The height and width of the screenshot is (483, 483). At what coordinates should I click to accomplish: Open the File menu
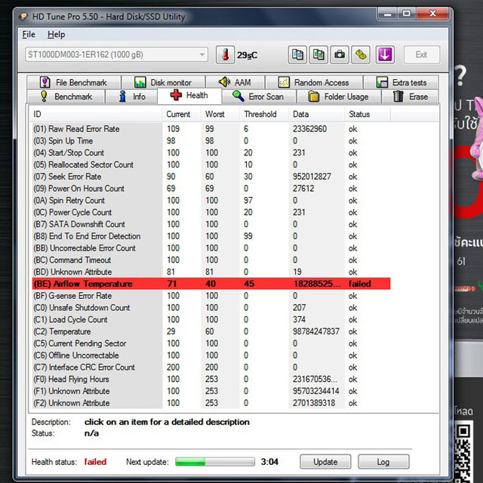(x=29, y=35)
